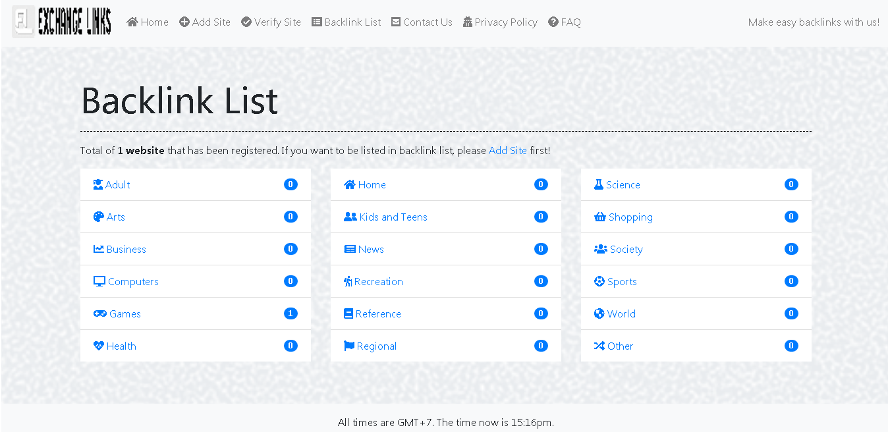Viewport: 888px width, 432px height.
Task: Click the soccer ball icon beside Sports
Action: [x=599, y=281]
